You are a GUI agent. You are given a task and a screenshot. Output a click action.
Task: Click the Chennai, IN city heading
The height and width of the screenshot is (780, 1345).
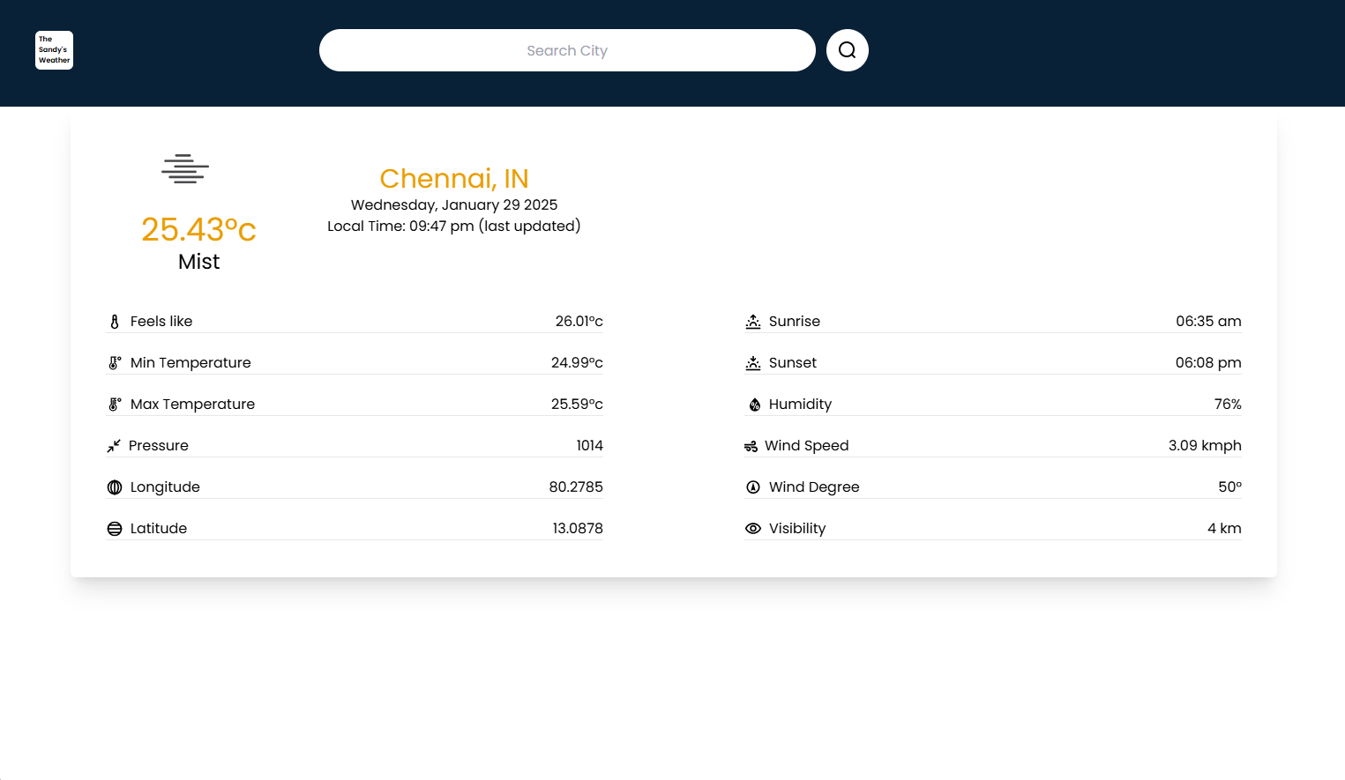click(x=453, y=178)
